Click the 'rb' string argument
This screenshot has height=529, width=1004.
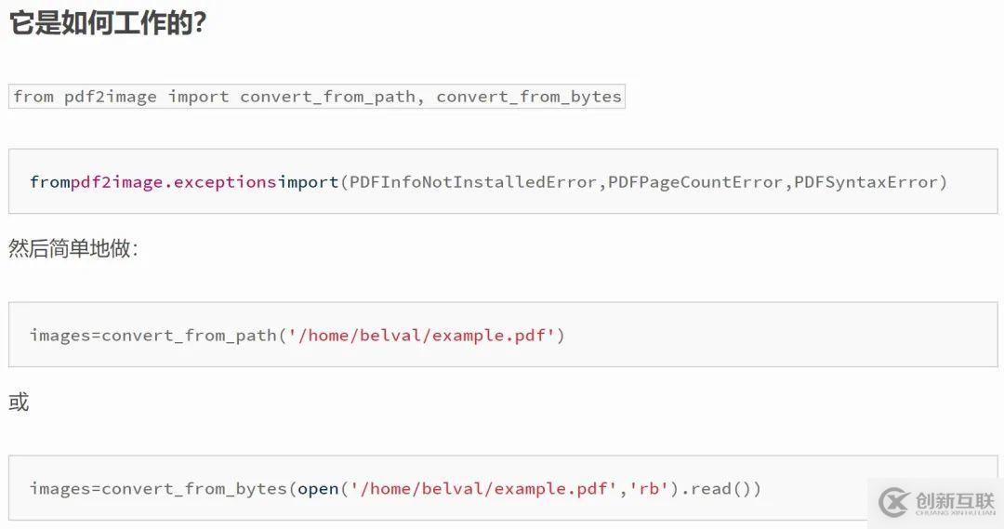649,489
